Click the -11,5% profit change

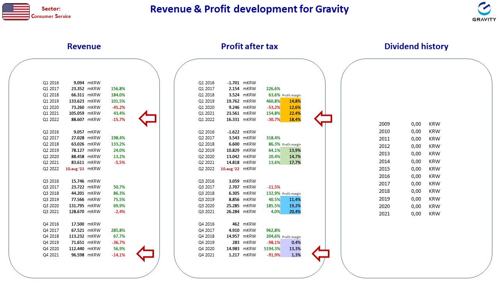(273, 187)
